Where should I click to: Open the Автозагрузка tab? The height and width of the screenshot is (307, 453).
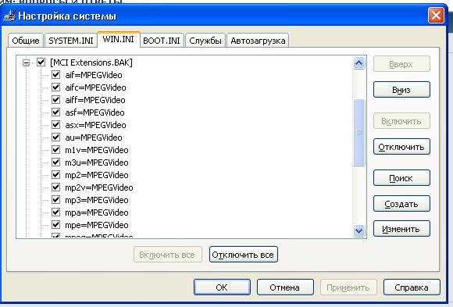click(x=258, y=41)
